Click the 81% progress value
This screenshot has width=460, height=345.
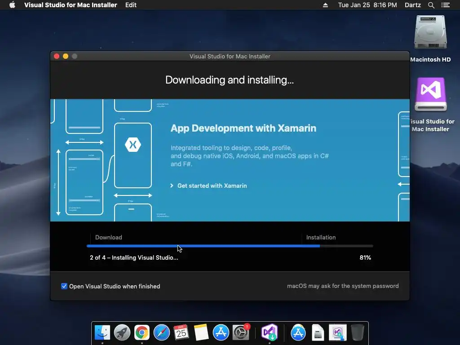pos(365,257)
